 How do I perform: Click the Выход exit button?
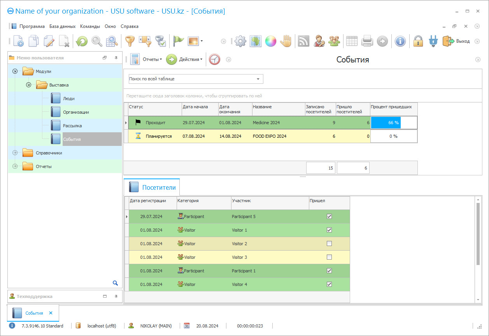pyautogui.click(x=456, y=41)
